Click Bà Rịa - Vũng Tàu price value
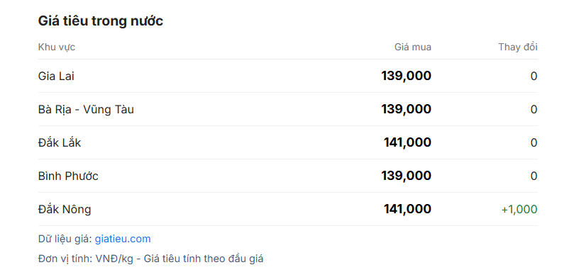The image size is (574, 277). click(x=407, y=109)
